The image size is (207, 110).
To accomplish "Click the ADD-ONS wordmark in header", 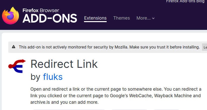I will (50, 18).
